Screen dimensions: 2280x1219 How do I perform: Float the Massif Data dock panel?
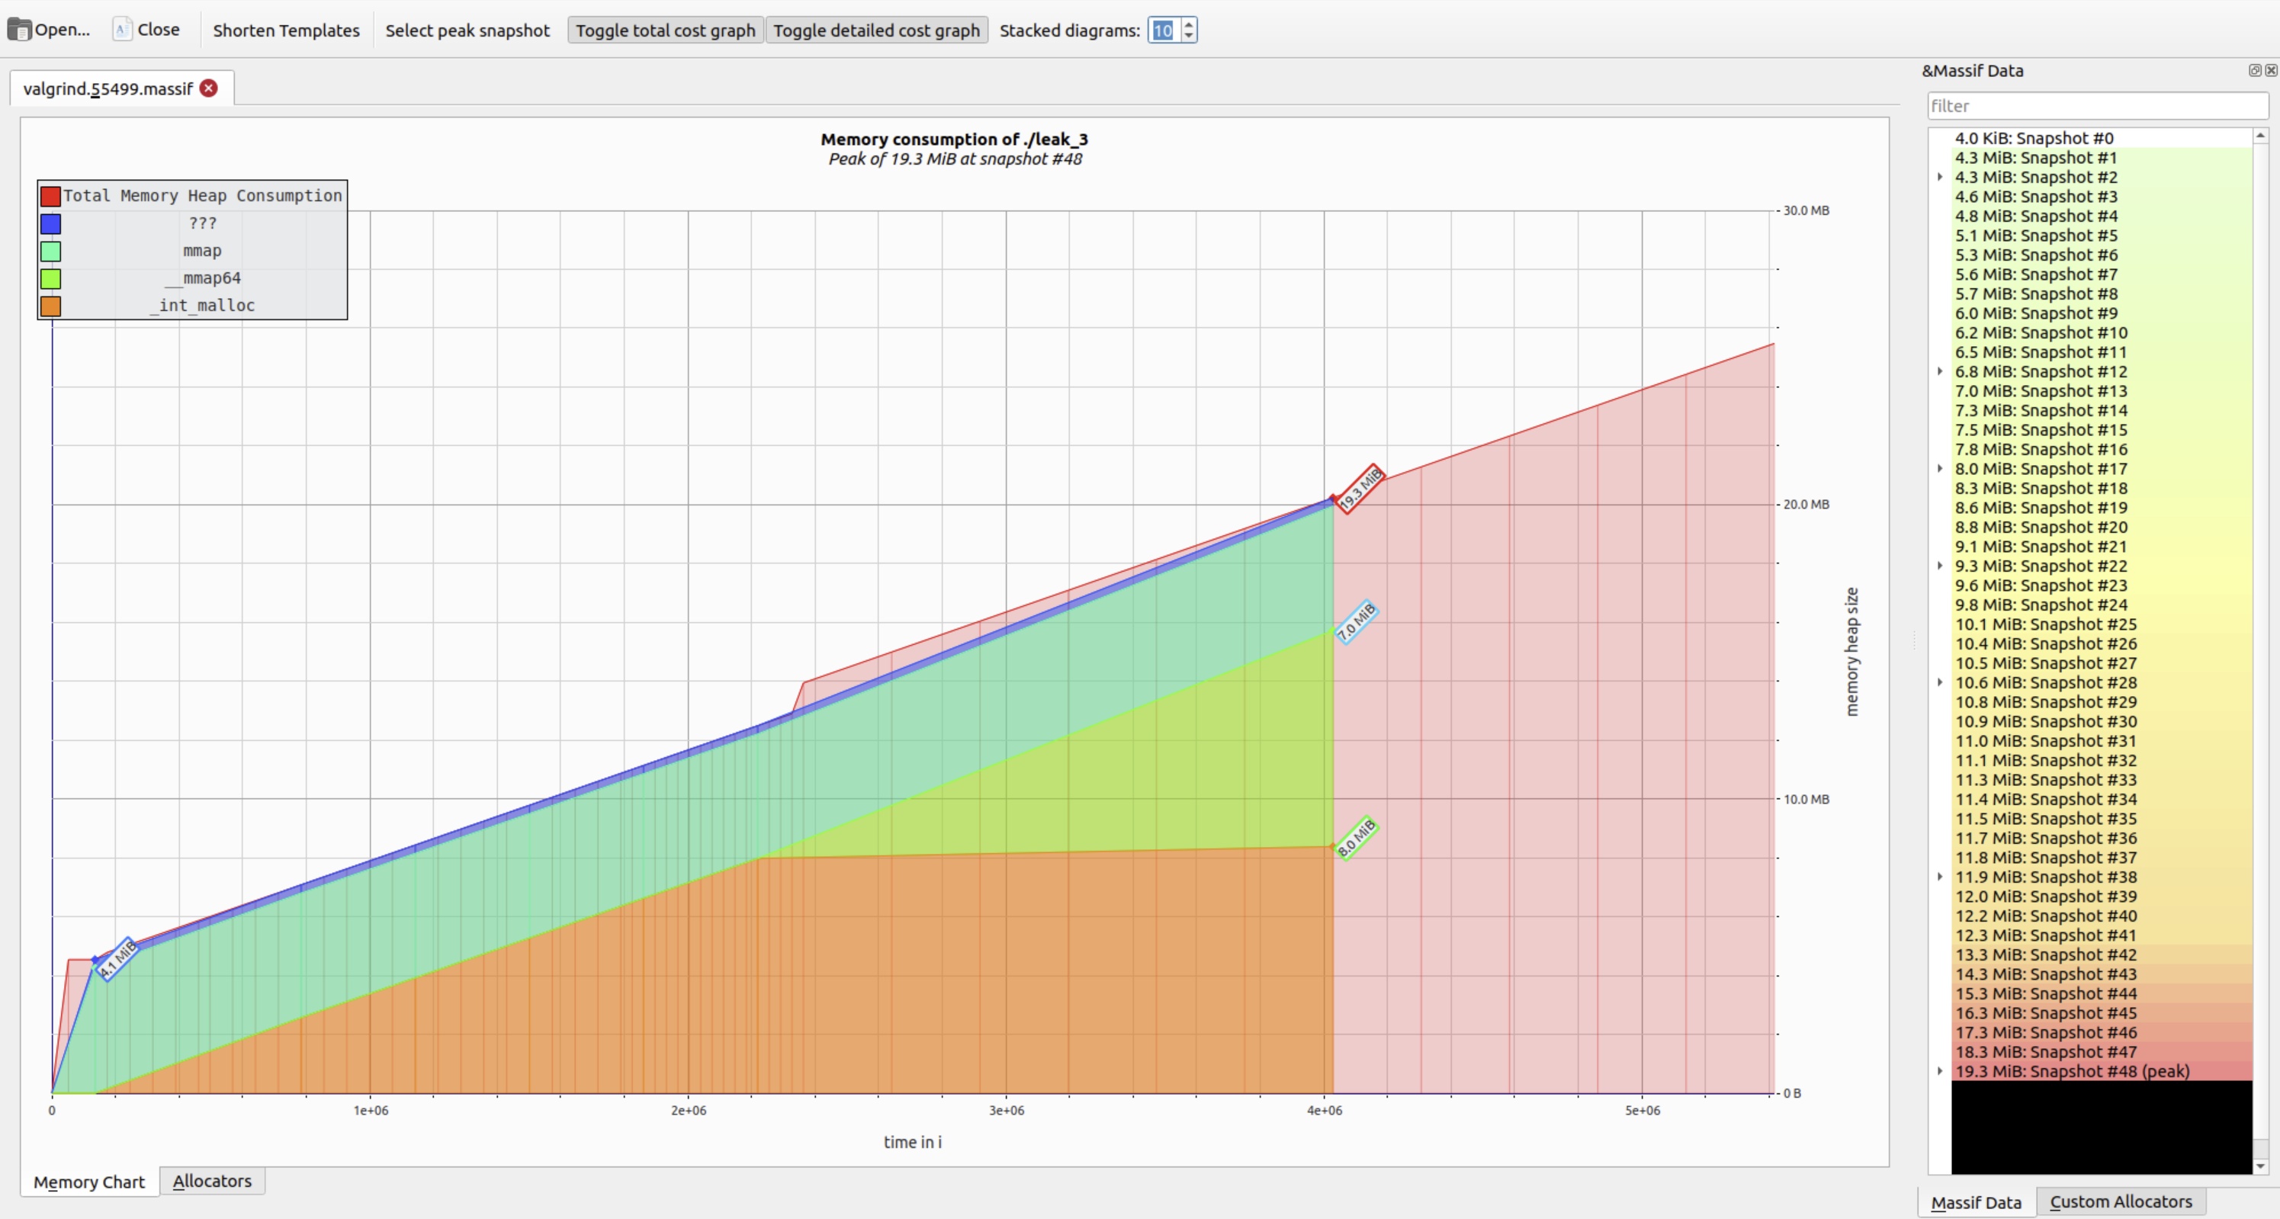[x=2254, y=71]
